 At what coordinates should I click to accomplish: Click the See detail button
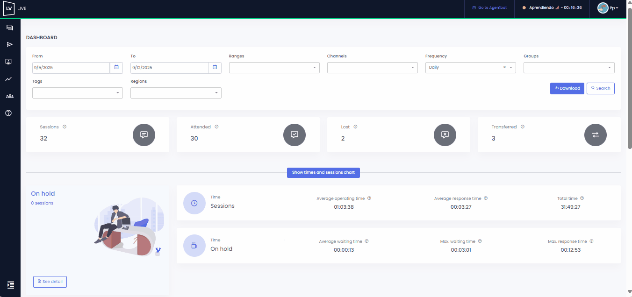50,282
